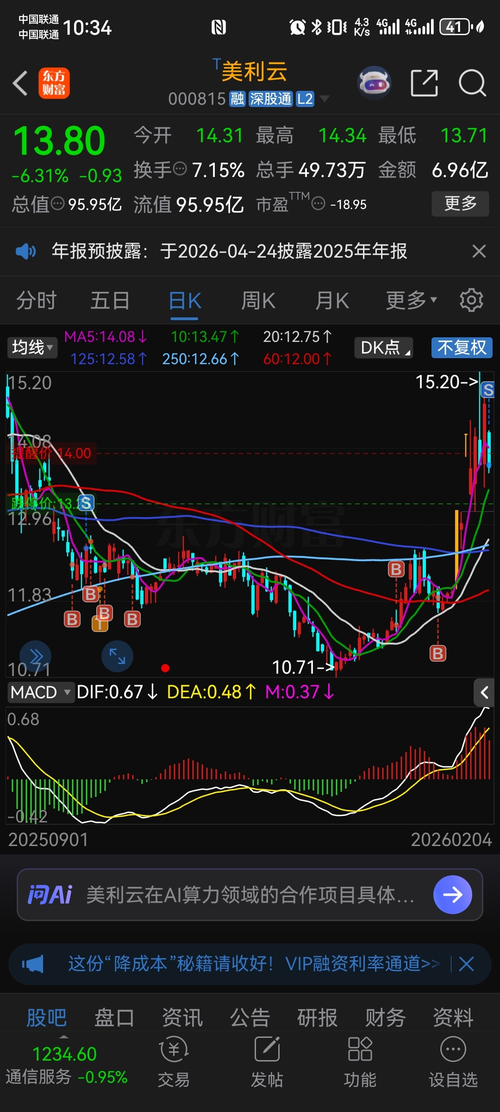This screenshot has height=1112, width=500.
Task: Tap the info icon beside 市盈TTM
Action: point(318,203)
